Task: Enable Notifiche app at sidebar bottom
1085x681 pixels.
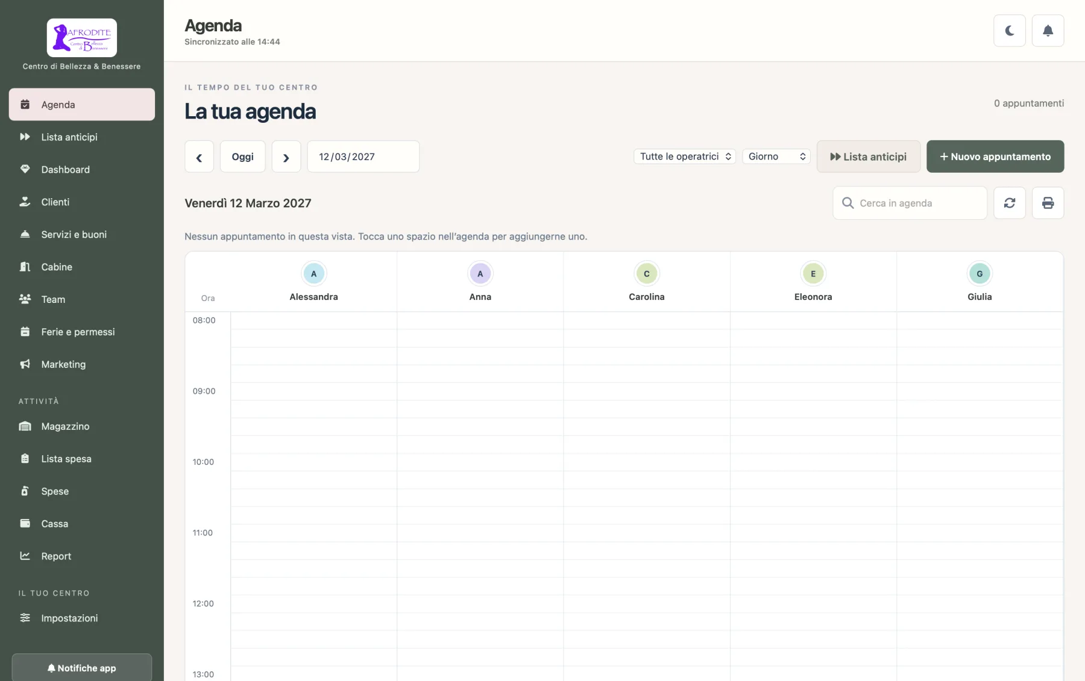Action: [x=82, y=668]
